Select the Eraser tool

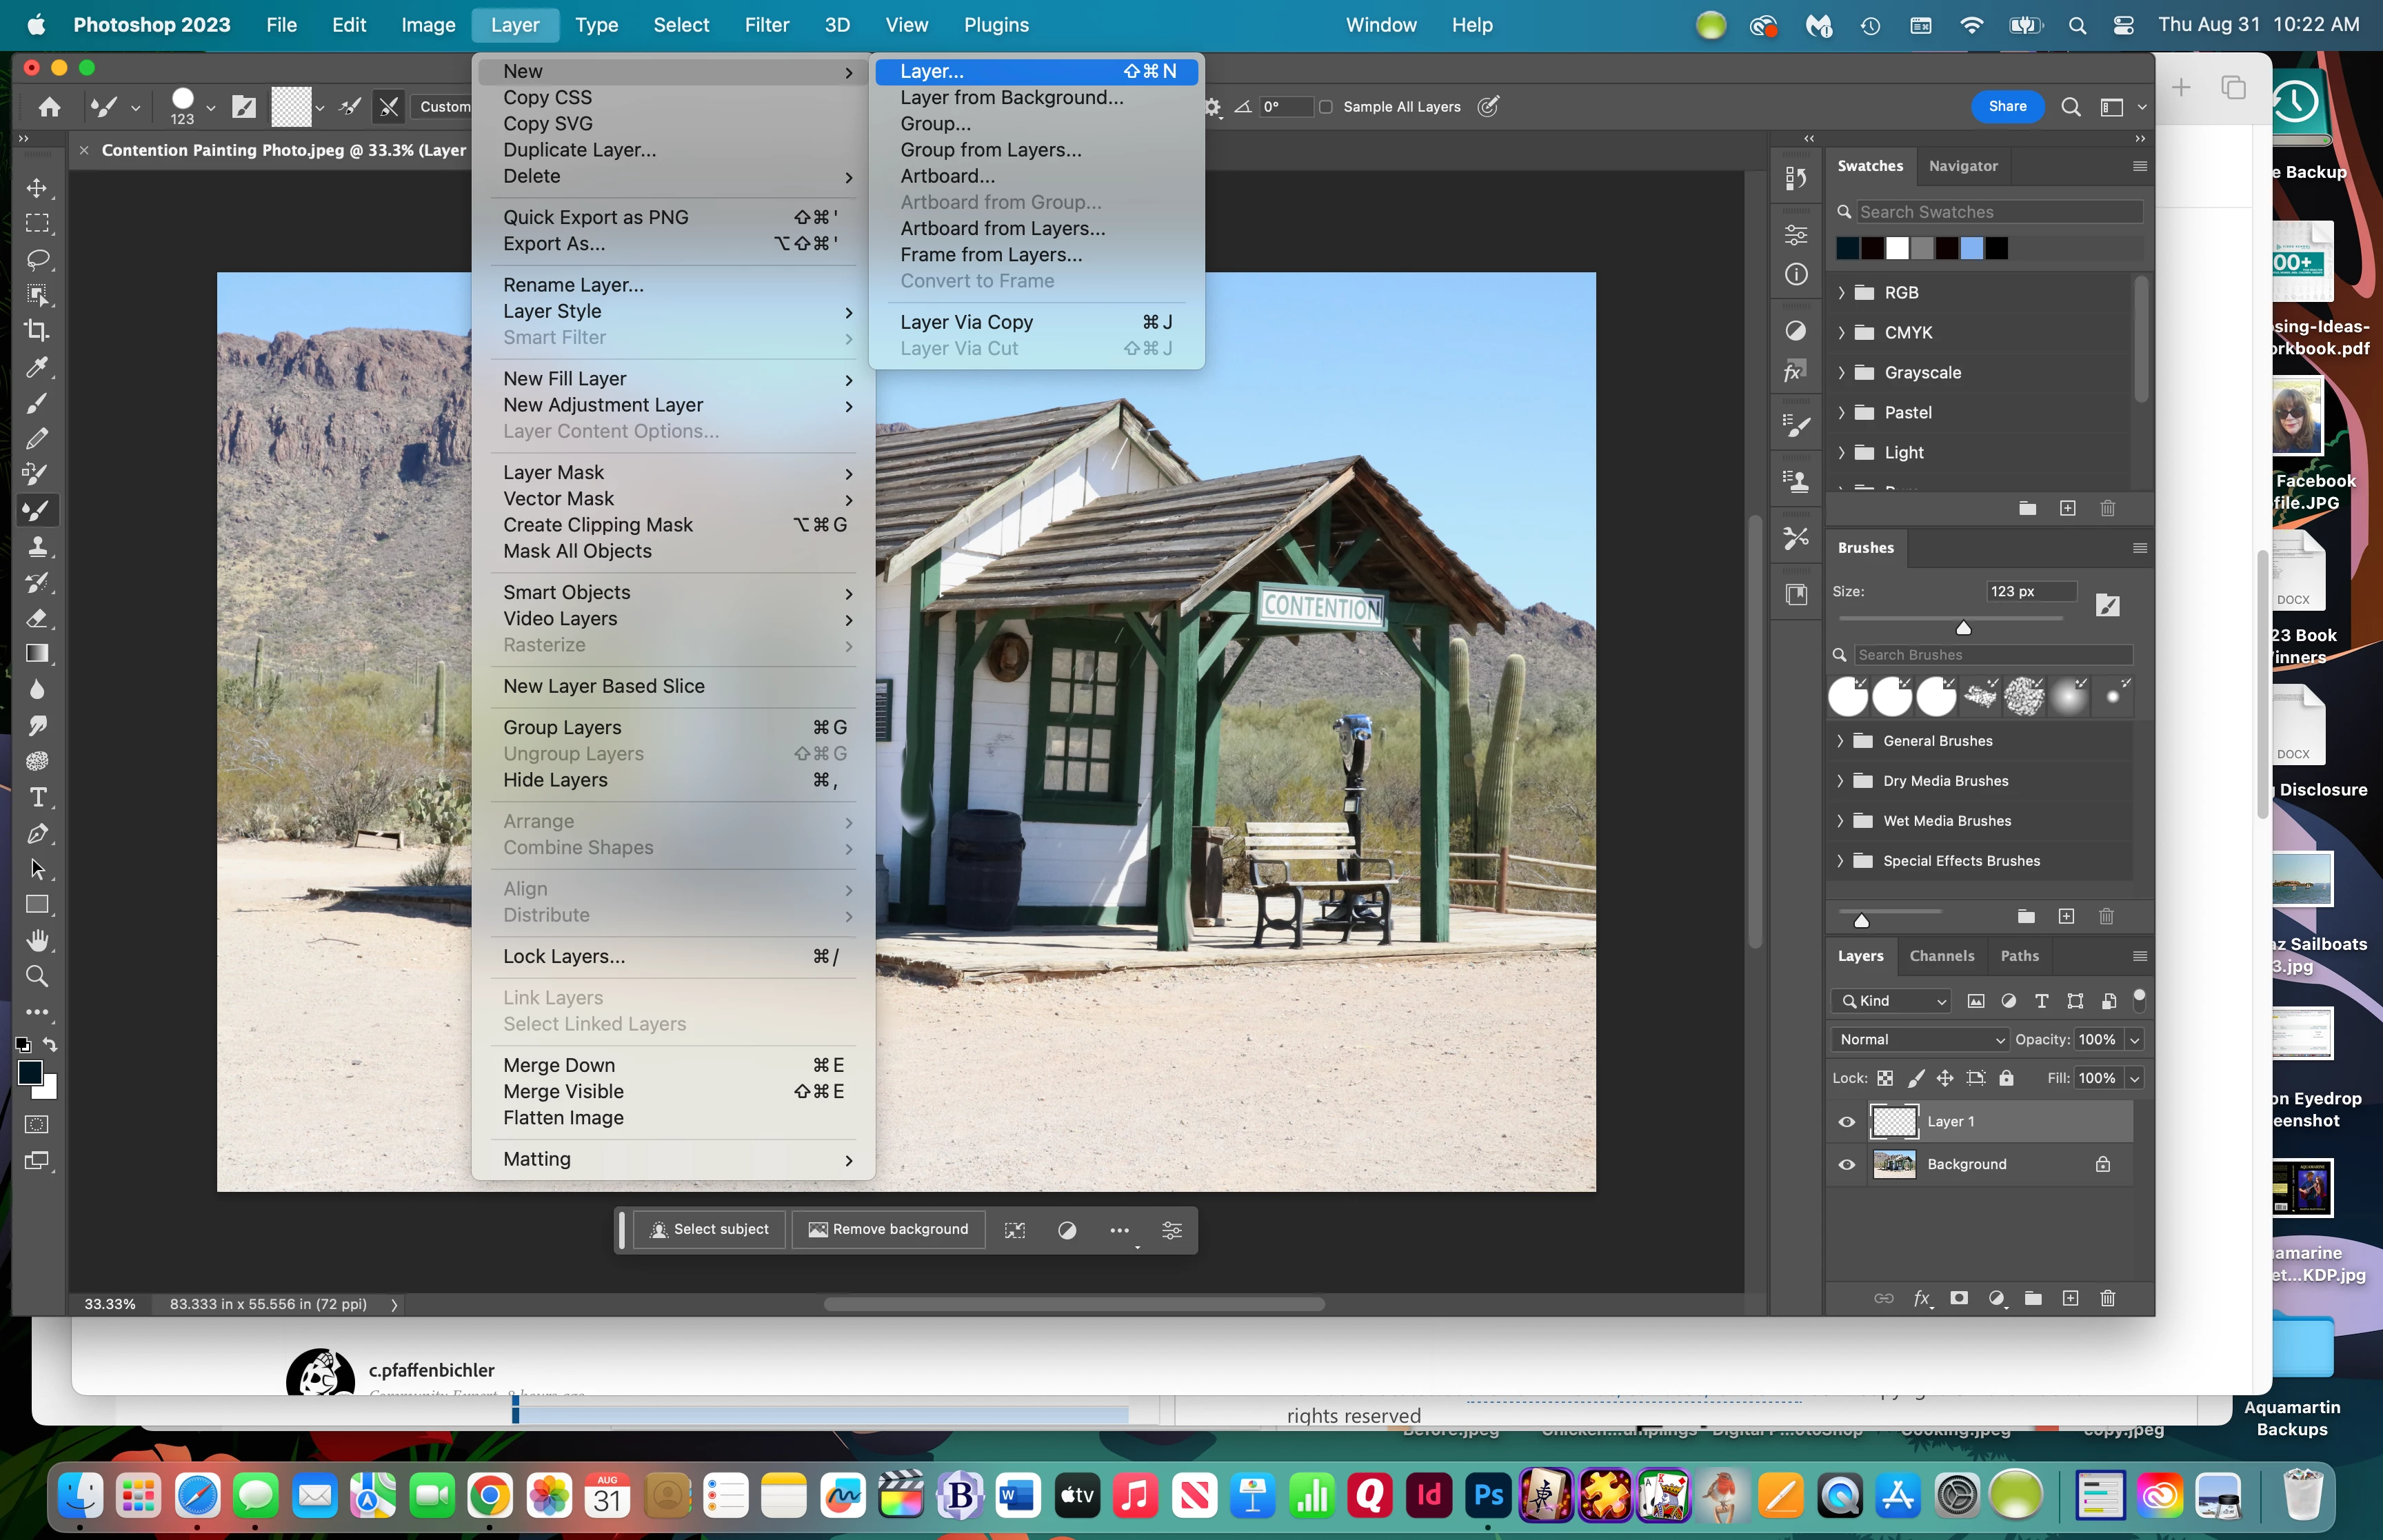pyautogui.click(x=37, y=618)
